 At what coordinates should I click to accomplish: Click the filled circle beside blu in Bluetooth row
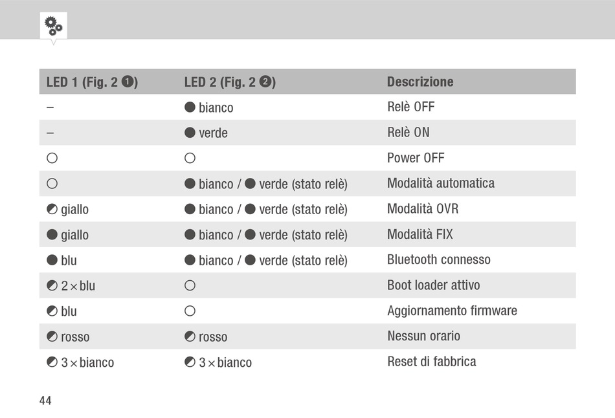pyautogui.click(x=52, y=260)
